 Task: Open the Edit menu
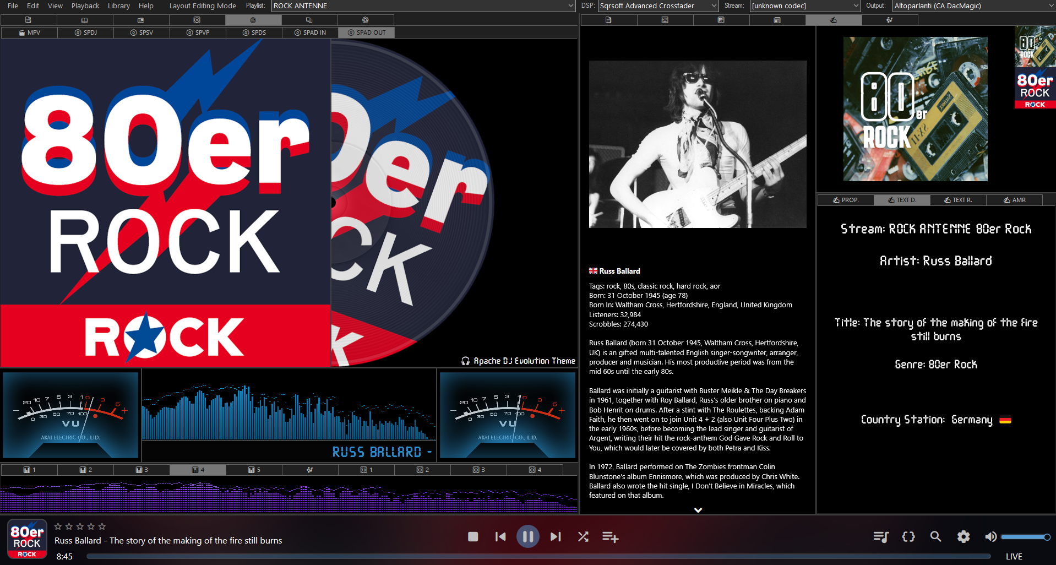(x=33, y=6)
